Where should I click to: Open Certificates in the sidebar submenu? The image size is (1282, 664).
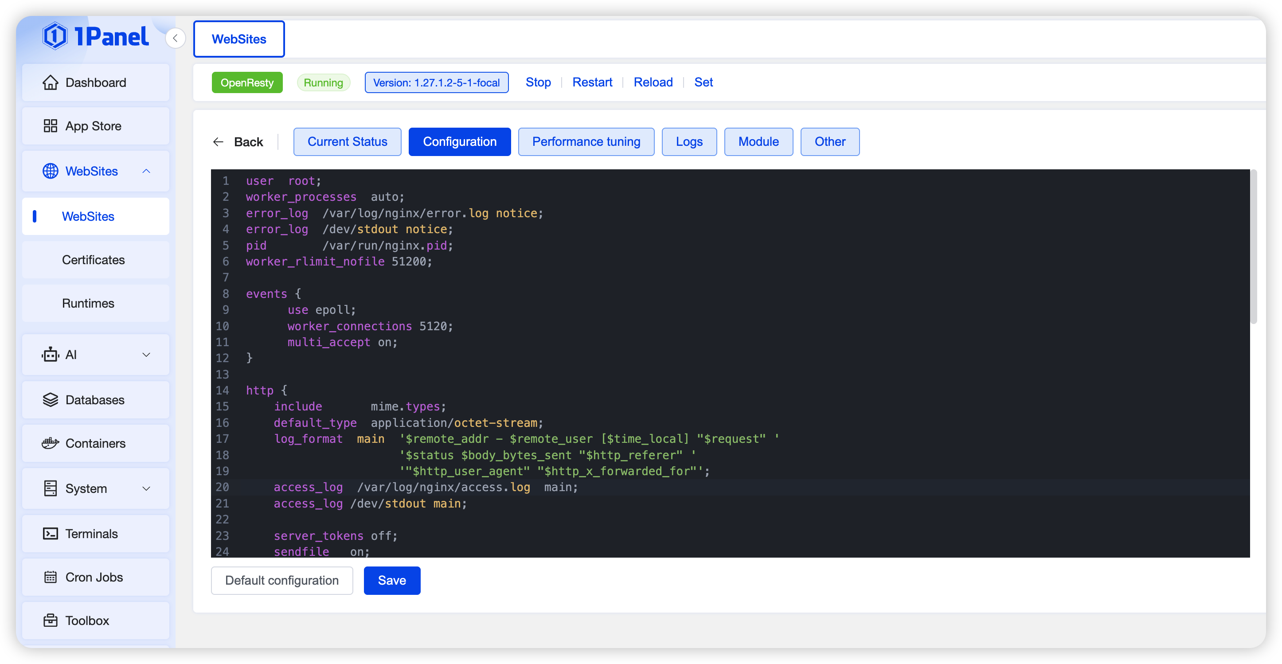tap(93, 260)
